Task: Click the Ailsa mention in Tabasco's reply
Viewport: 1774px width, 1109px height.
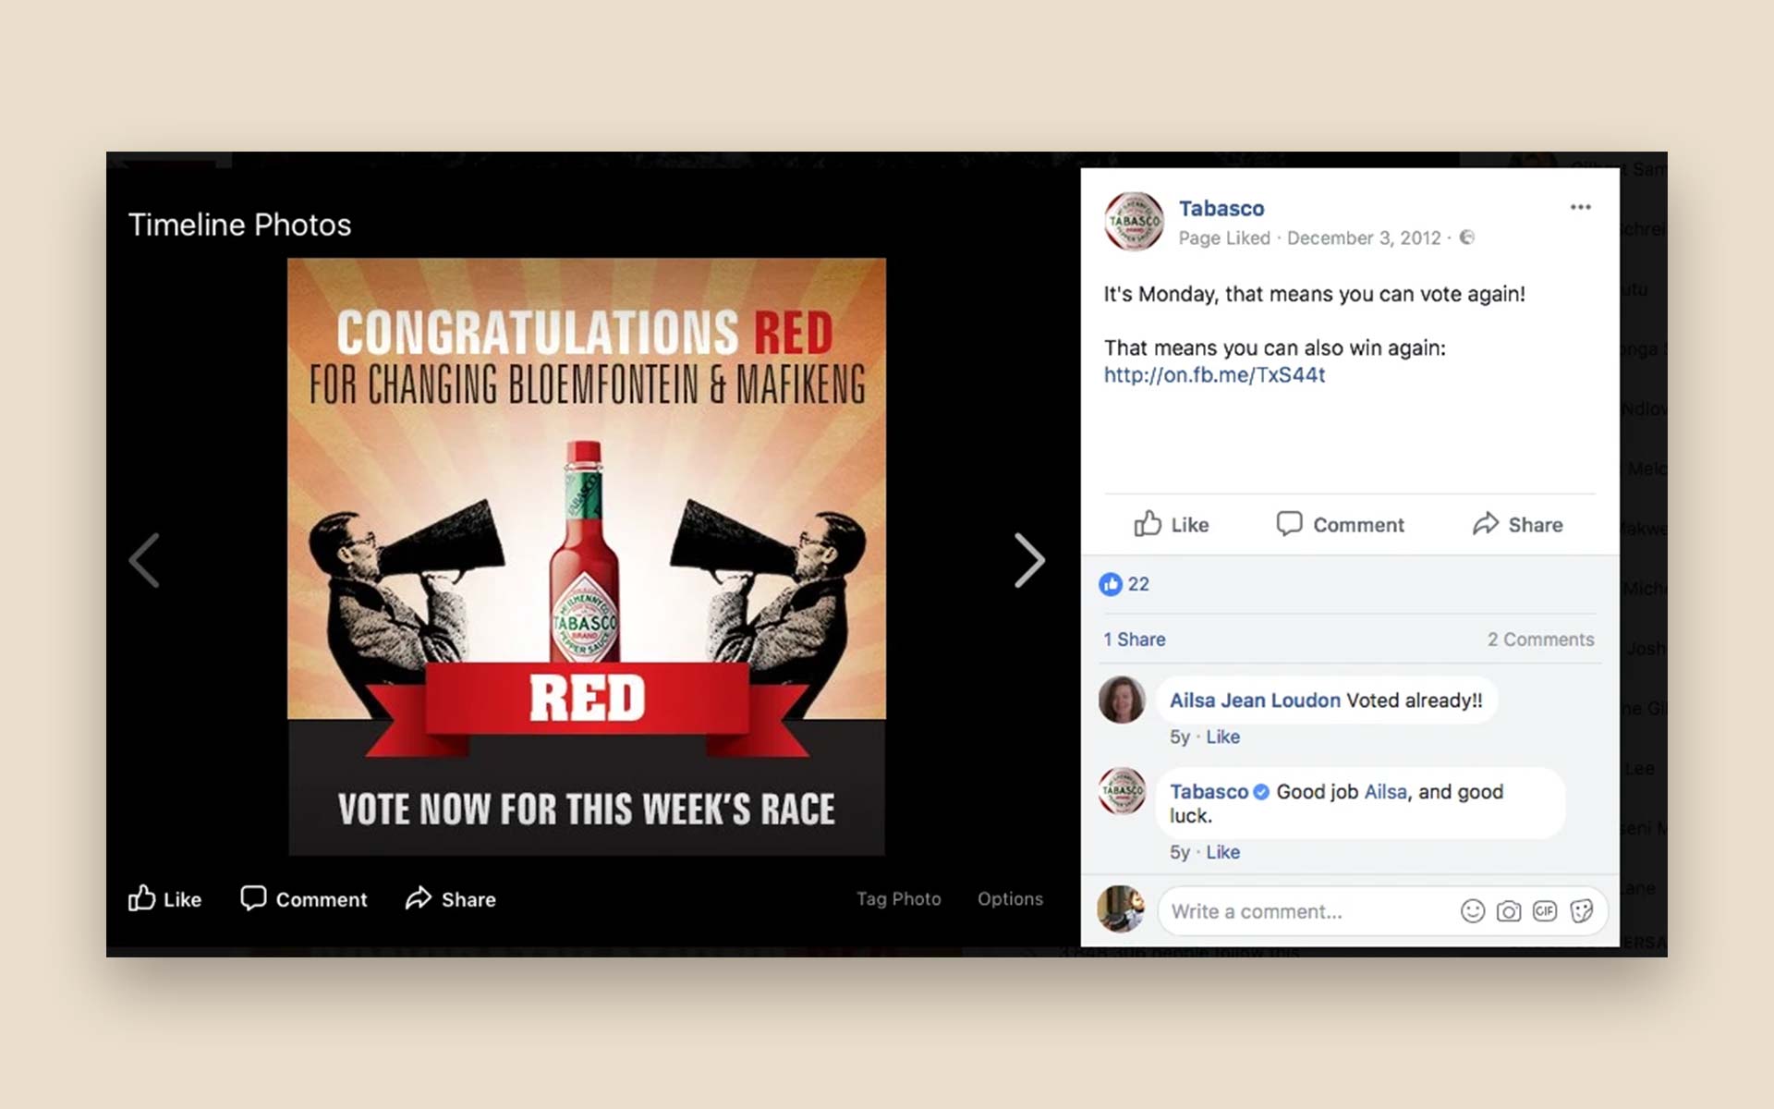Action: (x=1385, y=792)
